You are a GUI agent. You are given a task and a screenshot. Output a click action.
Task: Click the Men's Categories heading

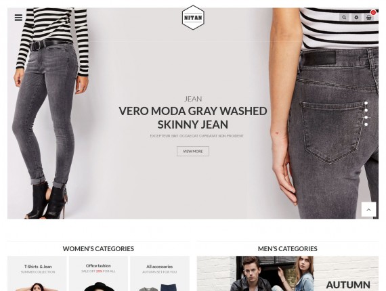pyautogui.click(x=288, y=248)
